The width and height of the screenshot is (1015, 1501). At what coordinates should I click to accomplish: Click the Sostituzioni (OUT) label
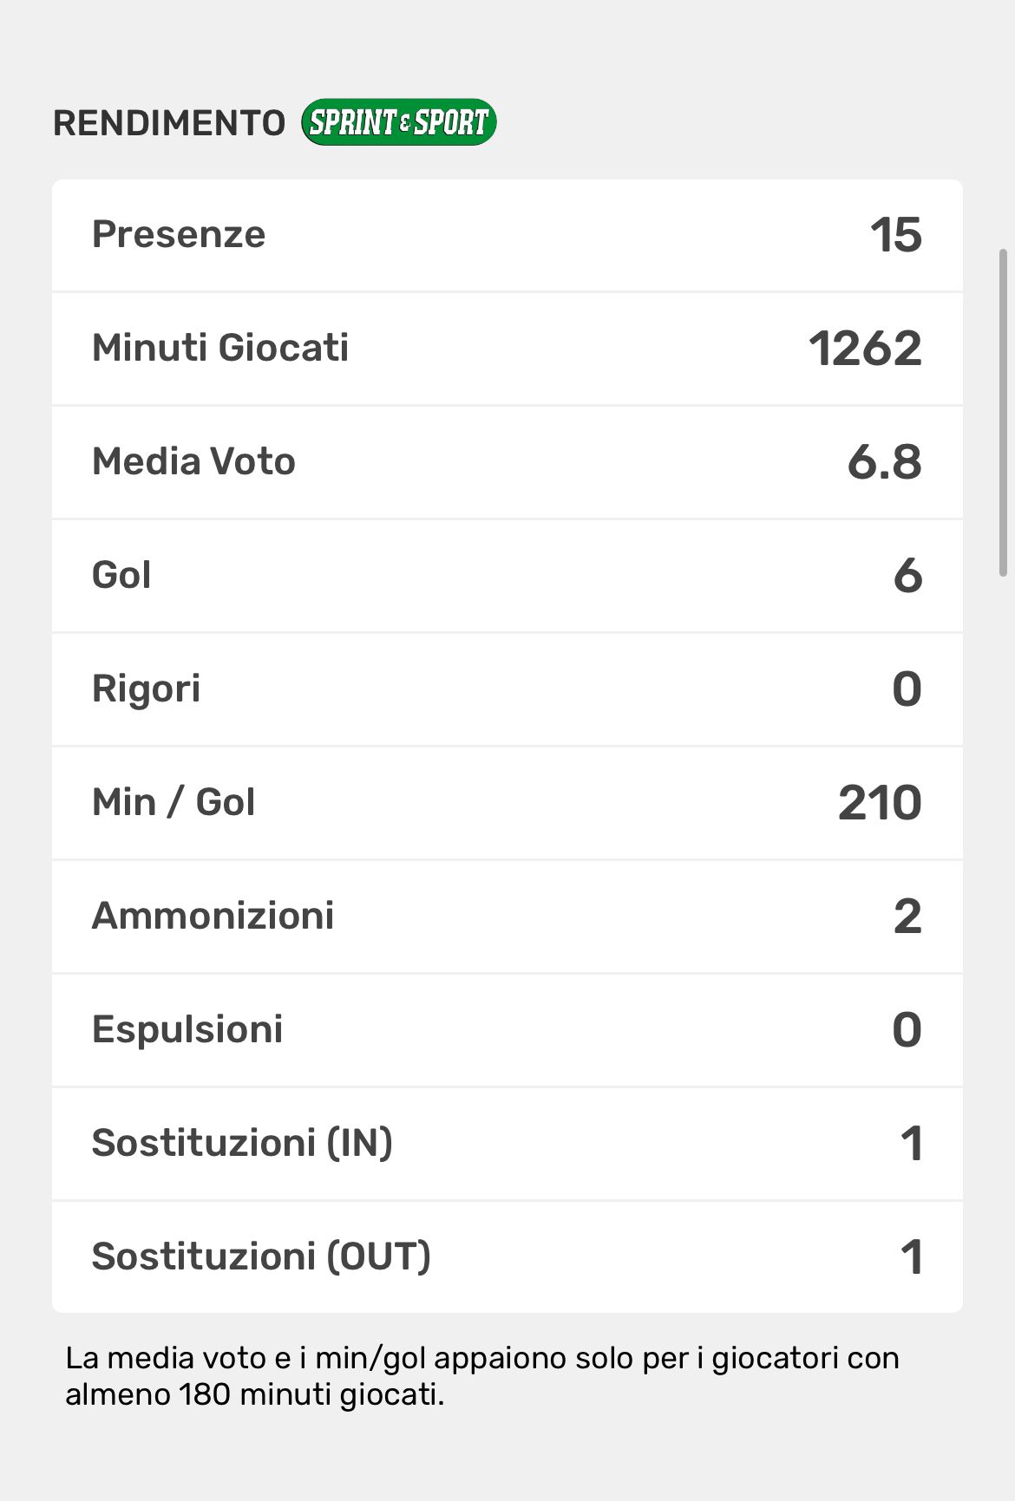pos(261,1257)
